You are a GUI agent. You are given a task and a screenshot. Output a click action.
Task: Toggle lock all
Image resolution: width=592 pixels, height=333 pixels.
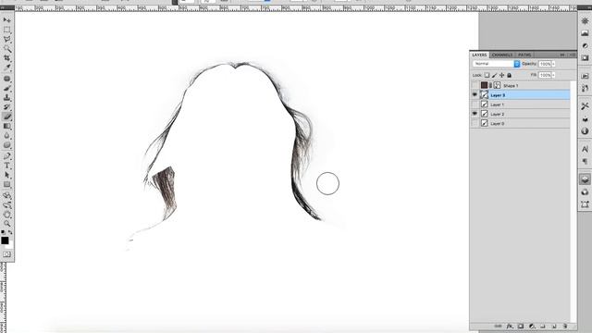point(509,75)
